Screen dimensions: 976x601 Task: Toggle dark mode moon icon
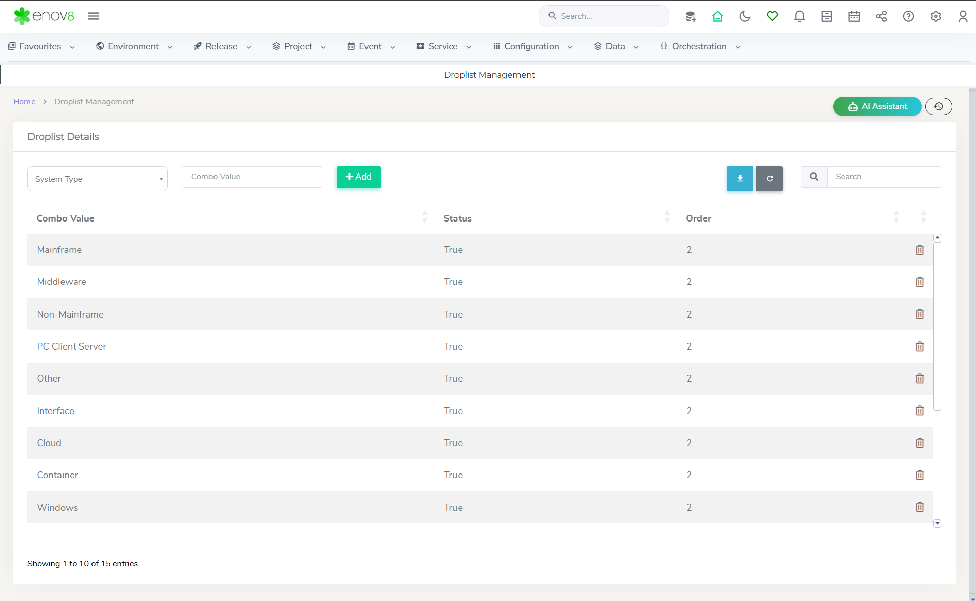(x=745, y=16)
